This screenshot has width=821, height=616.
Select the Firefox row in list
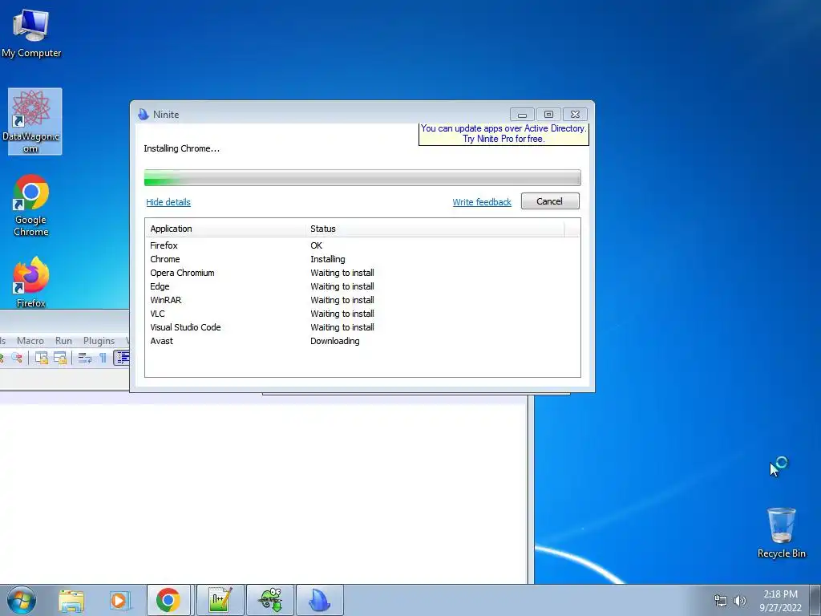362,245
